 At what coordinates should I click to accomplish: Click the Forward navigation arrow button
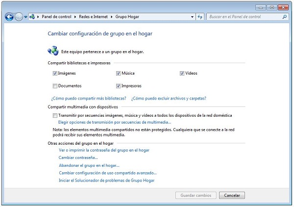(19, 17)
